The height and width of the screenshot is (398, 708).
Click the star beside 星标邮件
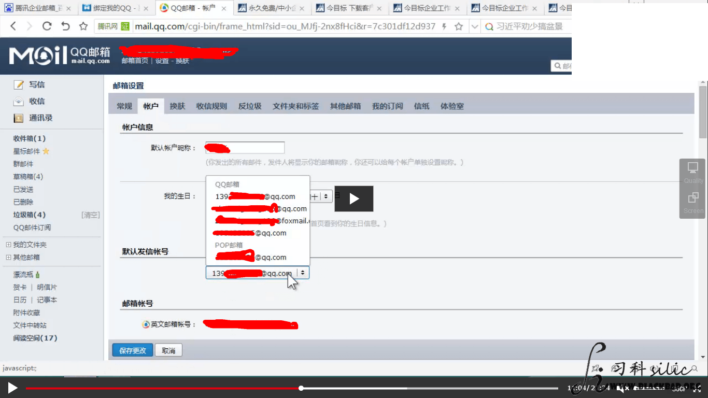(x=46, y=151)
